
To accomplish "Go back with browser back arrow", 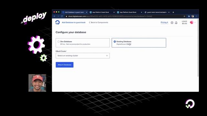I will [x=55, y=16].
